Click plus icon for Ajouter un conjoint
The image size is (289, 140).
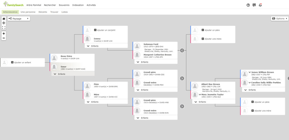tap(95, 30)
